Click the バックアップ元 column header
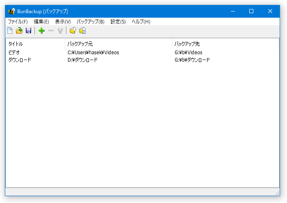 [x=118, y=44]
